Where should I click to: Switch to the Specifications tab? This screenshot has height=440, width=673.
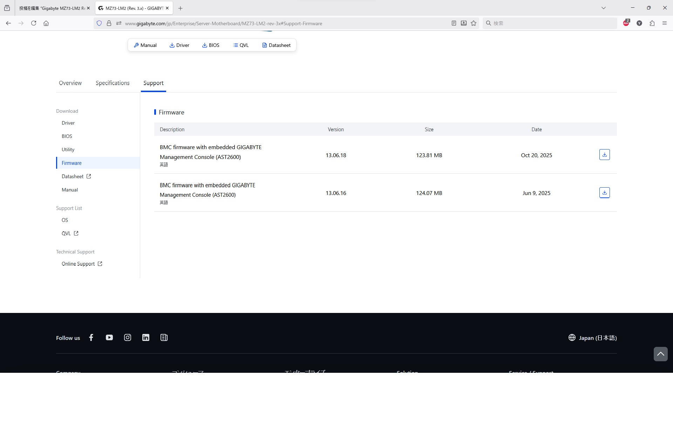tap(113, 83)
